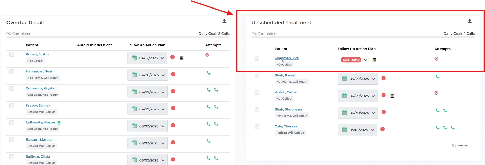Image resolution: width=485 pixels, height=165 pixels.
Task: Click Patient Will Call Us tag under Cafe
Action: [290, 133]
